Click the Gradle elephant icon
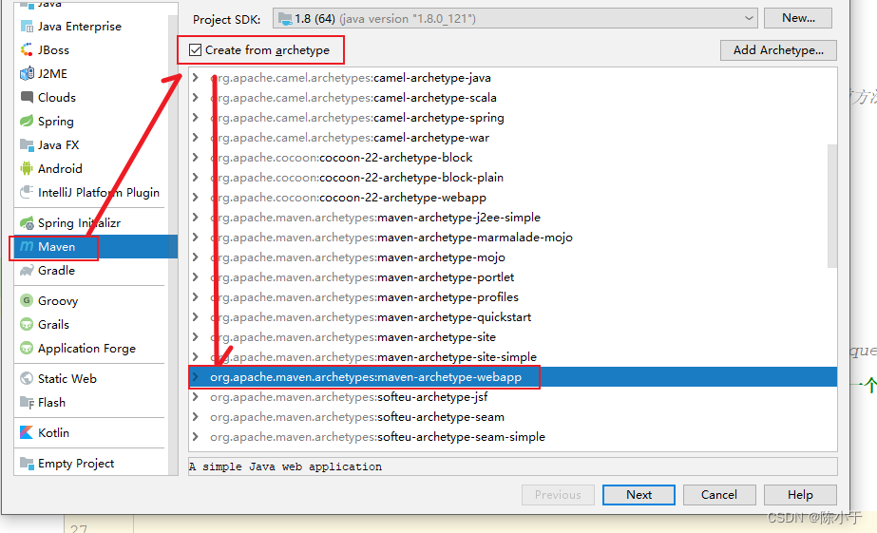 pos(27,271)
